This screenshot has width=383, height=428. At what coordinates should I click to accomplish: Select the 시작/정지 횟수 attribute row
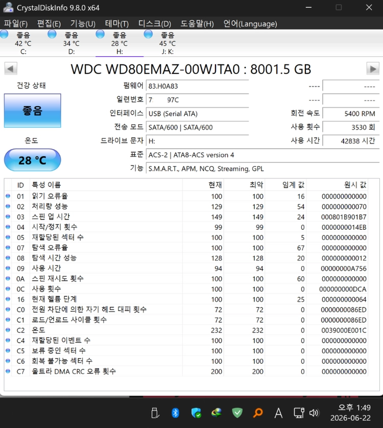pos(186,227)
